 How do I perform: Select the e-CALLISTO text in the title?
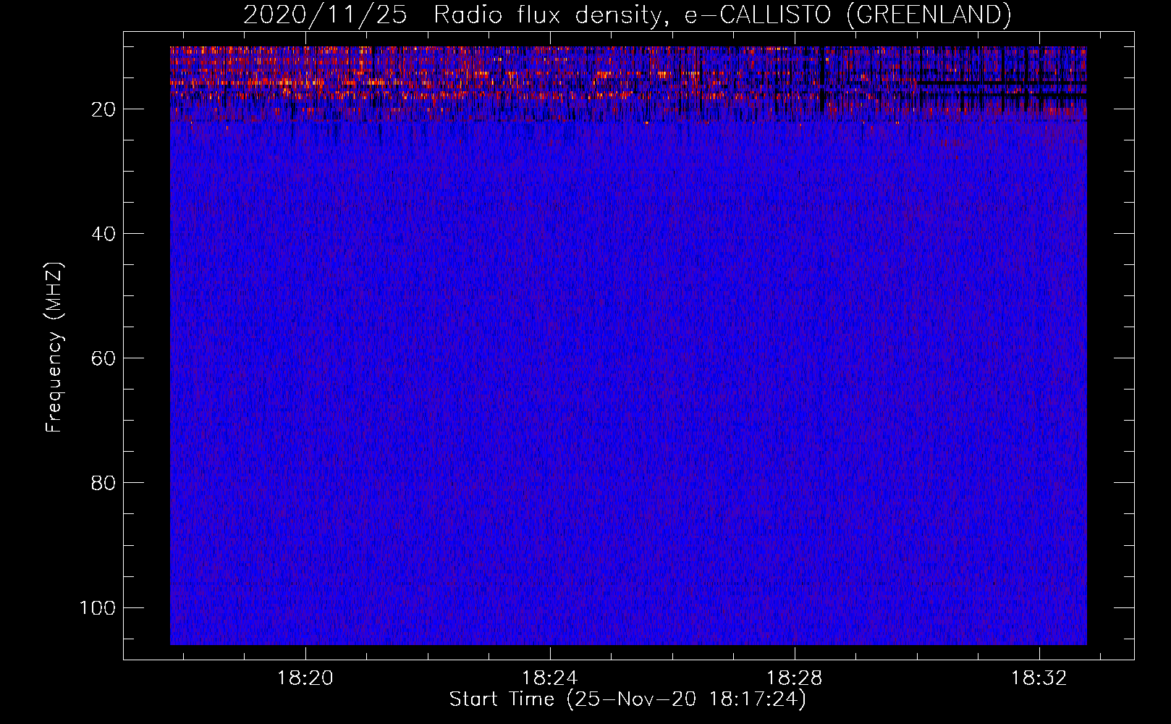point(758,14)
